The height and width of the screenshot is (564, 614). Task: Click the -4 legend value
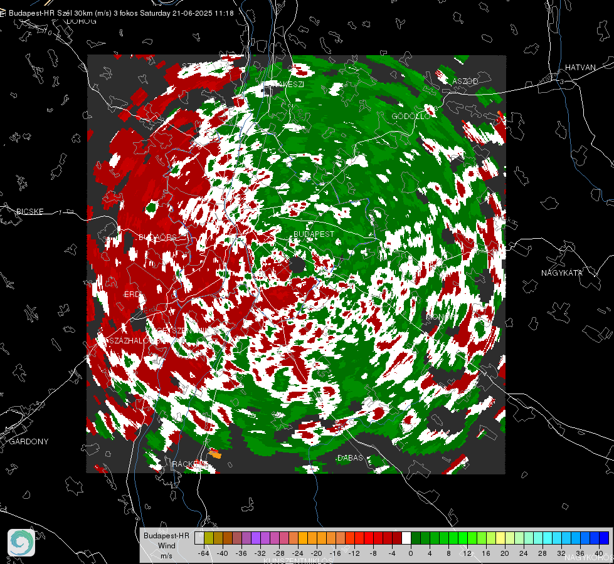click(x=392, y=553)
